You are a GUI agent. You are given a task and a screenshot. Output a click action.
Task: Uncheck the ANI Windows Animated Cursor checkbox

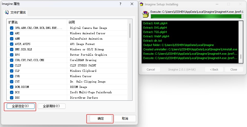[x=12, y=33]
